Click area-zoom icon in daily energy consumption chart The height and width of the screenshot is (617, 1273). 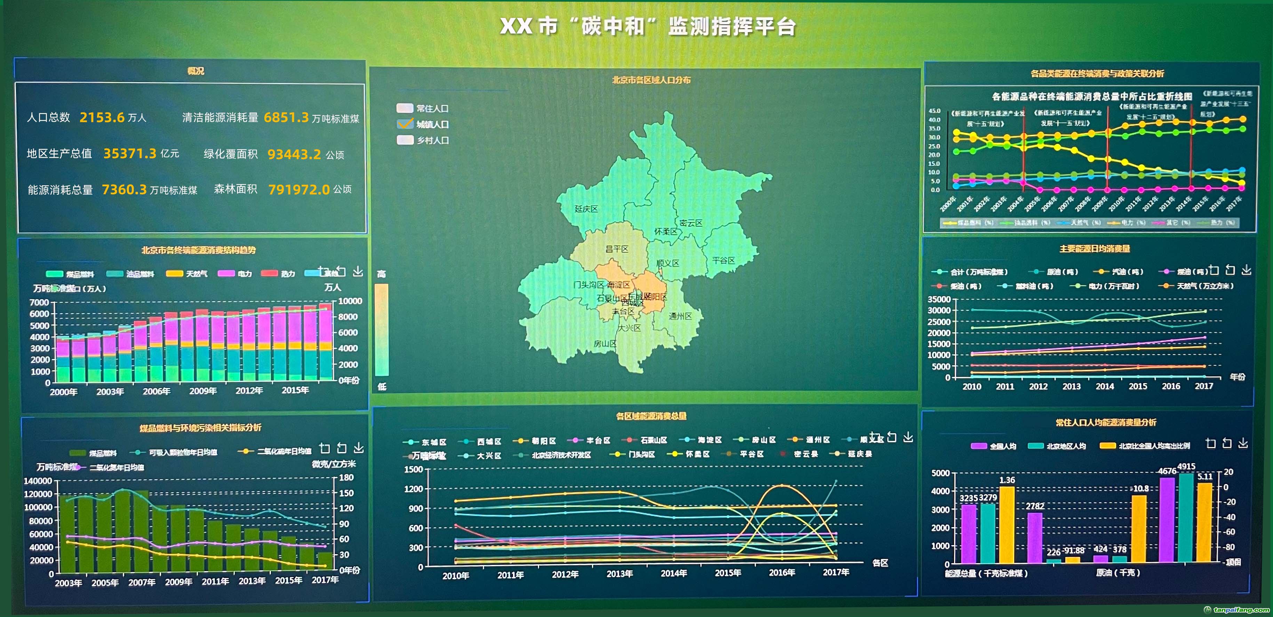pos(1214,270)
